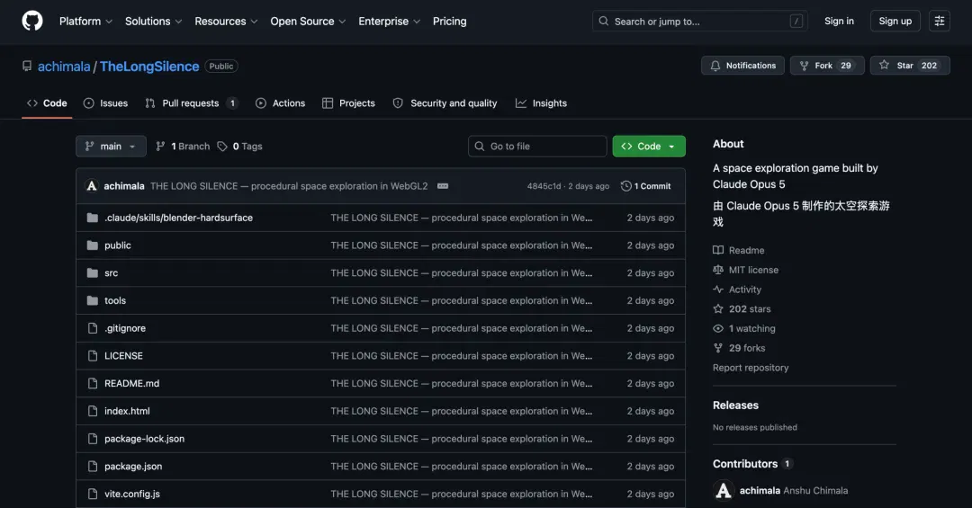Click folder icon beside tools
The image size is (972, 508).
pyautogui.click(x=93, y=300)
